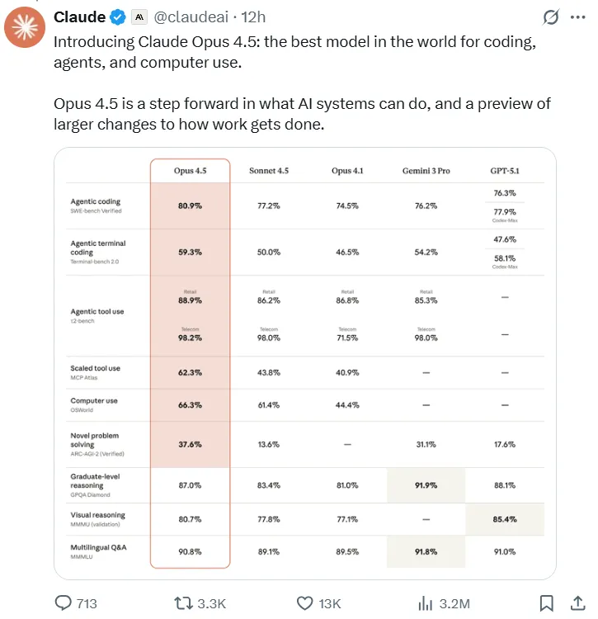The height and width of the screenshot is (619, 598).
Task: Click the "Agentic coding" row label in chart
Action: (x=96, y=201)
